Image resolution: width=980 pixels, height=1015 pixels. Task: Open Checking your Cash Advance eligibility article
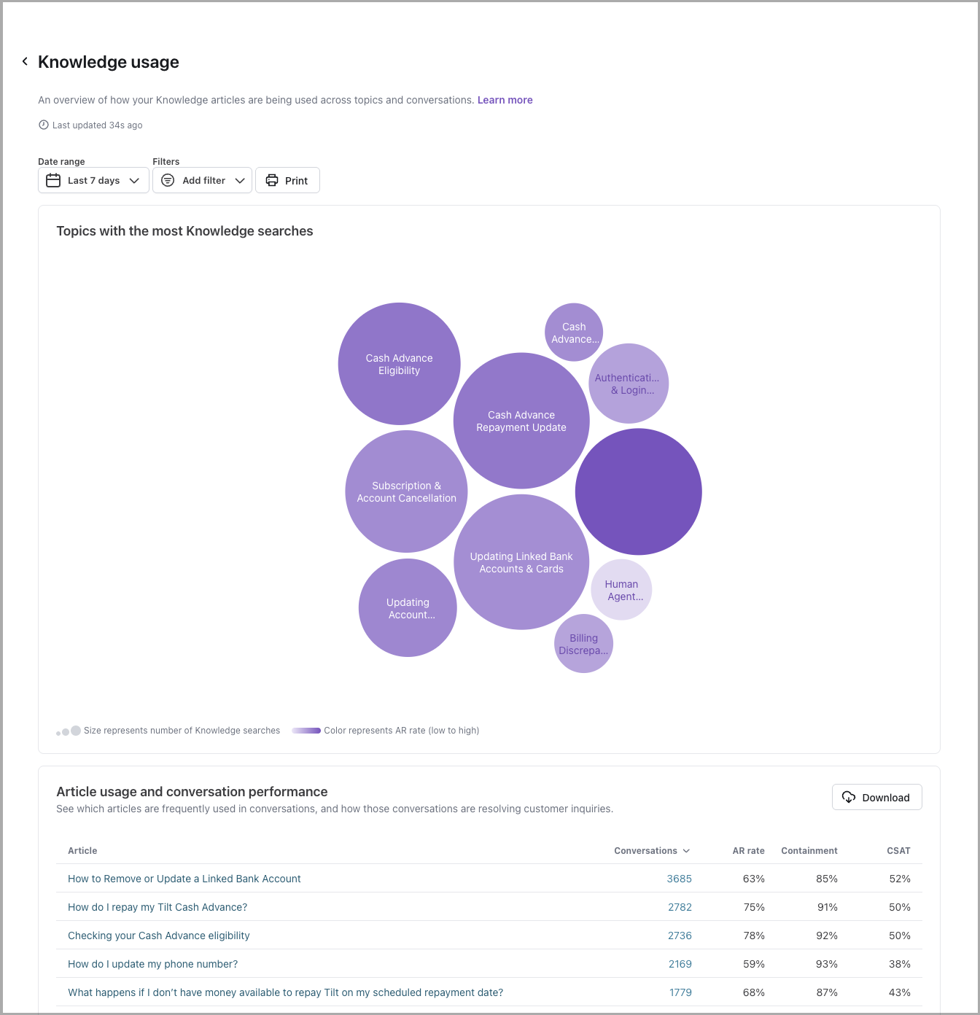coord(159,936)
